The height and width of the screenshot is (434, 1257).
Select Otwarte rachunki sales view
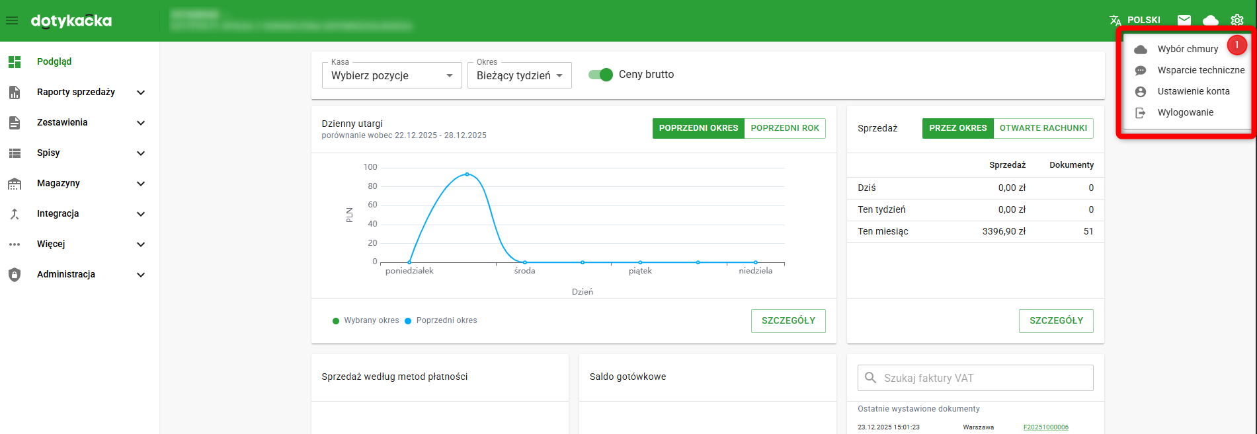pos(1043,128)
